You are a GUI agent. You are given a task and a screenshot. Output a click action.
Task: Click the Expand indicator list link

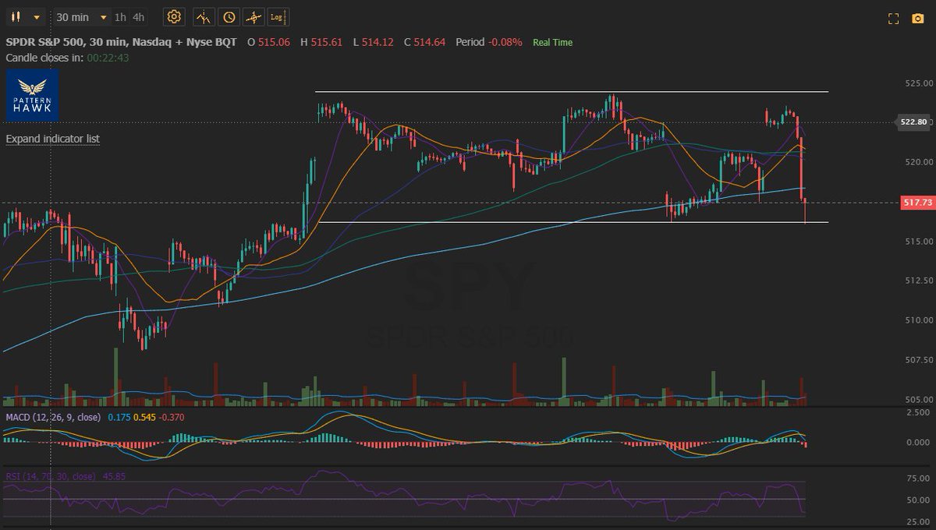53,139
